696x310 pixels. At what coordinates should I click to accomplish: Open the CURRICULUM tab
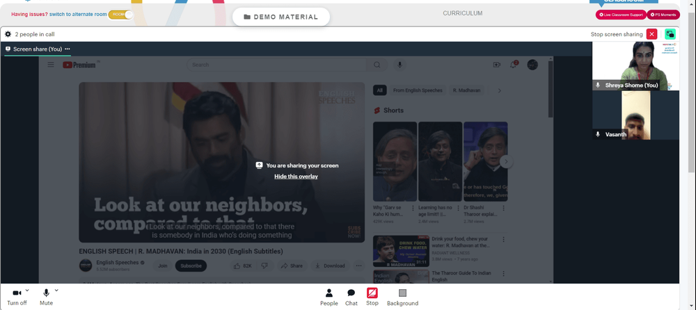click(463, 13)
